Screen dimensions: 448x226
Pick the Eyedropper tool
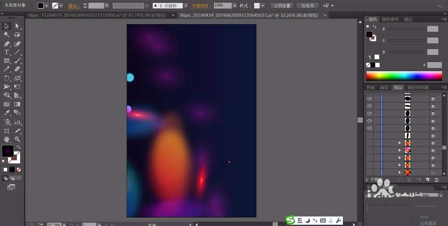[7, 113]
